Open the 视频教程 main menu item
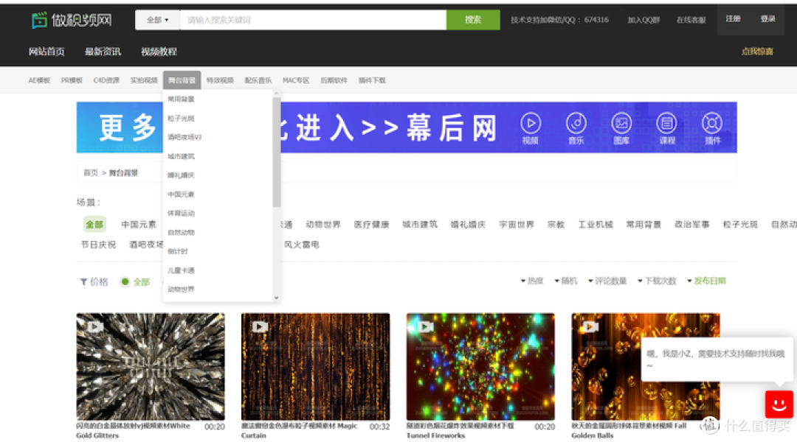 pyautogui.click(x=159, y=52)
